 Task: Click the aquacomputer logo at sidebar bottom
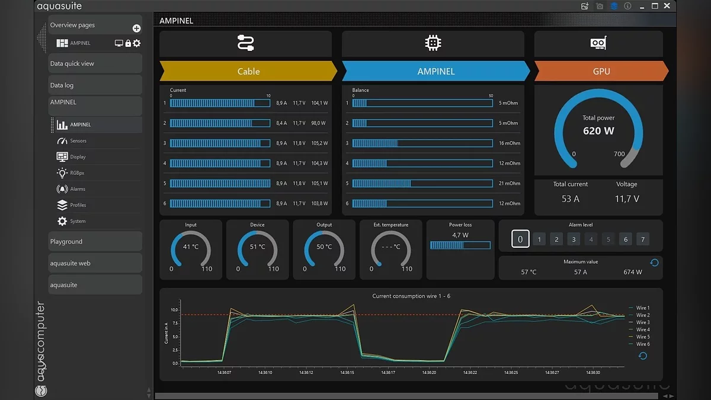point(41,391)
